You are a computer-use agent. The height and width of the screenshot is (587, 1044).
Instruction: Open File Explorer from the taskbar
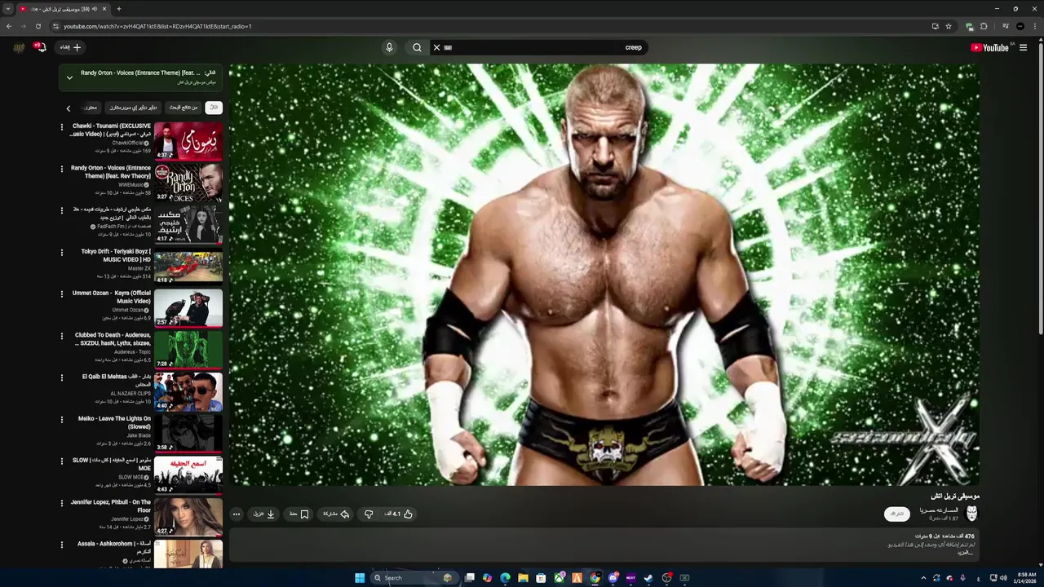[x=523, y=578]
